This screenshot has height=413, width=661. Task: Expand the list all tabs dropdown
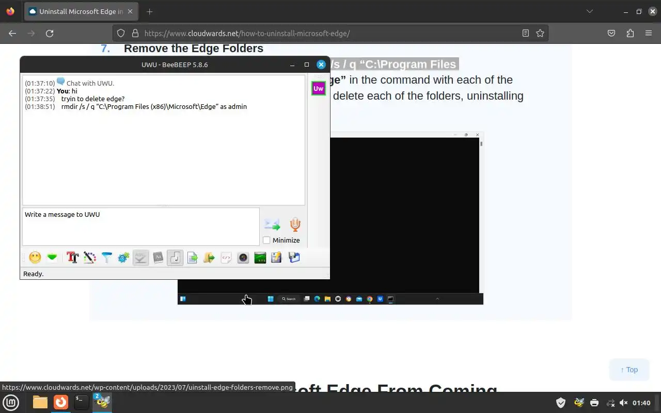(590, 11)
